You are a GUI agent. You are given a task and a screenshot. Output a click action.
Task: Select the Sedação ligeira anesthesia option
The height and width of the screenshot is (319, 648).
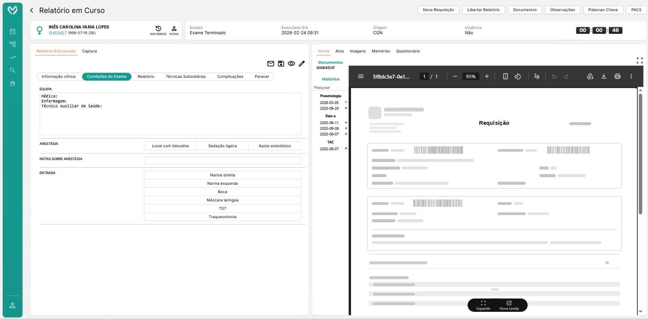point(223,146)
